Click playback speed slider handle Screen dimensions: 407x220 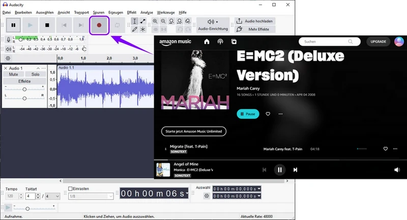coord(27,209)
